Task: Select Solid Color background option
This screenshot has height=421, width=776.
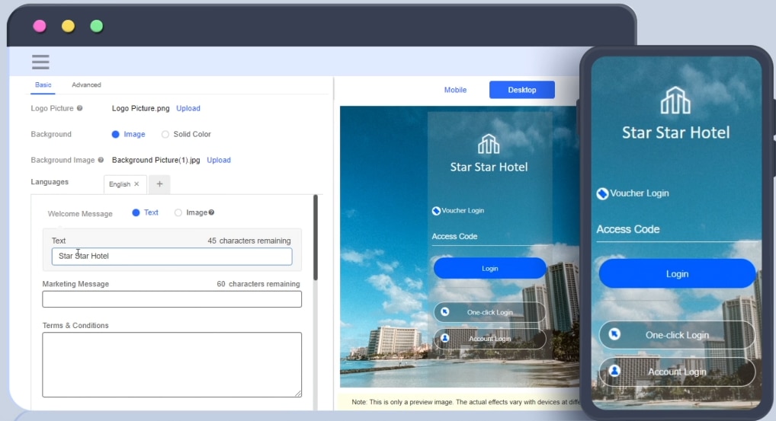Action: click(165, 134)
